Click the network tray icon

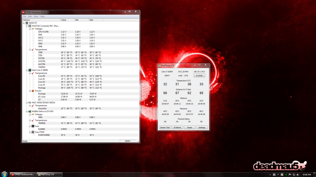[294, 175]
